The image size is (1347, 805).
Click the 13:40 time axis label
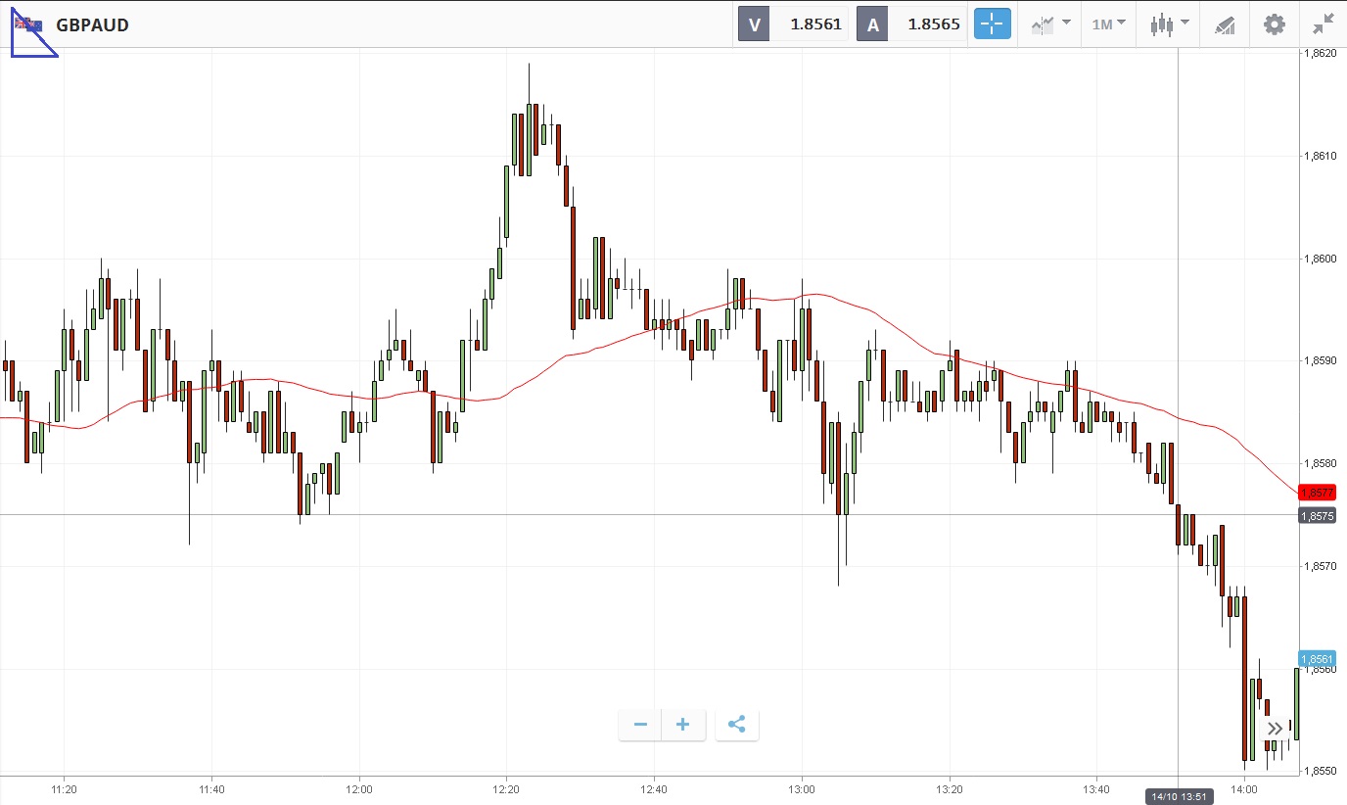pyautogui.click(x=1096, y=789)
